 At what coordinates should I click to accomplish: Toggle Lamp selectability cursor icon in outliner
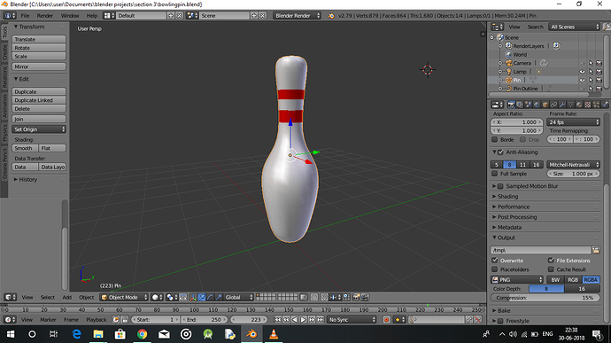pyautogui.click(x=591, y=72)
